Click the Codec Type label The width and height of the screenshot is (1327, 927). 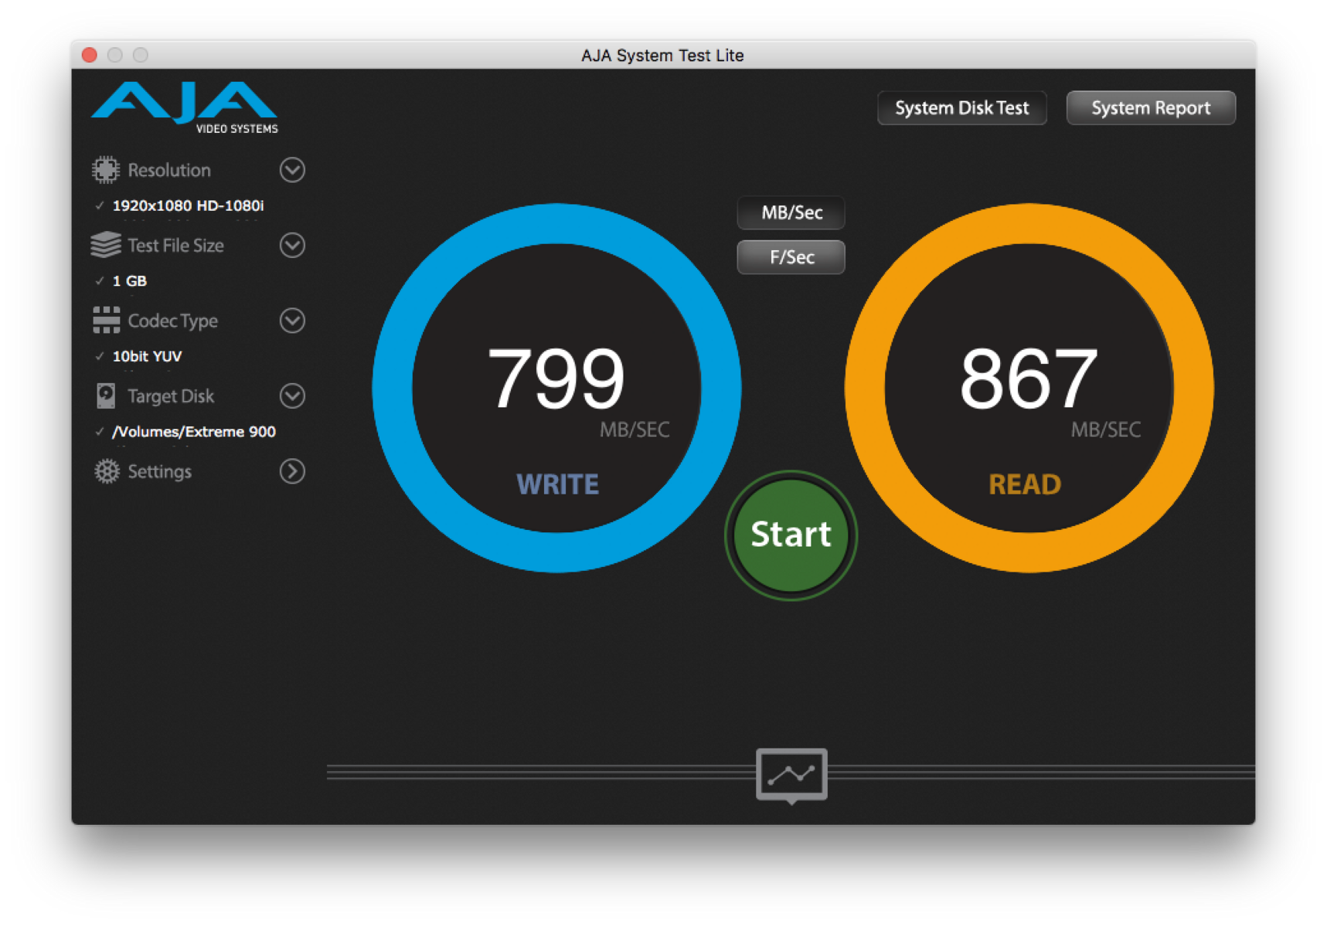click(x=172, y=321)
